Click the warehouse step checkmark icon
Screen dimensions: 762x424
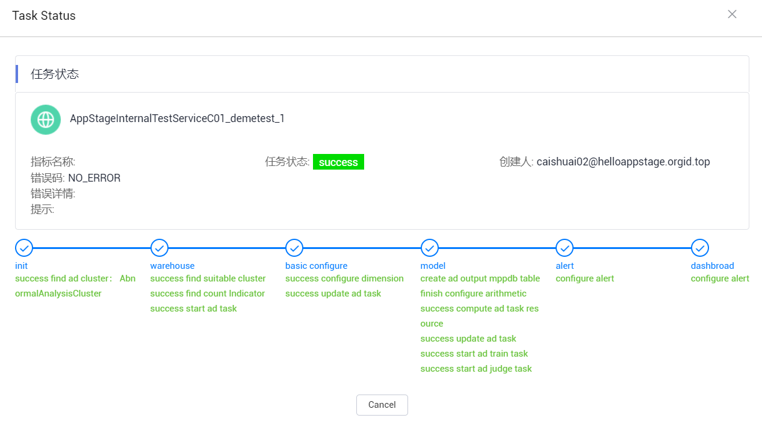159,247
